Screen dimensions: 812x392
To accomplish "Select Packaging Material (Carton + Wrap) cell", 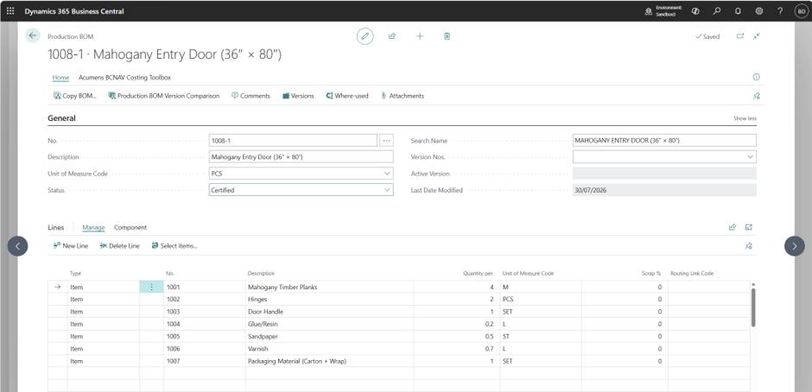I will [329, 362].
